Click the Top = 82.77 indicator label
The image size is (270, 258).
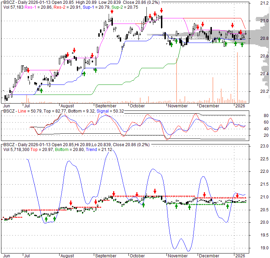point(55,111)
